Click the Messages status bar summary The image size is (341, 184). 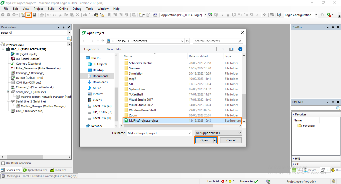[40, 176]
